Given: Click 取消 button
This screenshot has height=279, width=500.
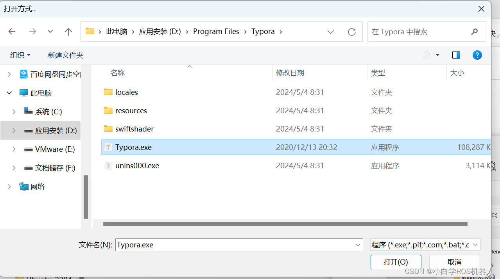Looking at the screenshot, I should click(455, 262).
